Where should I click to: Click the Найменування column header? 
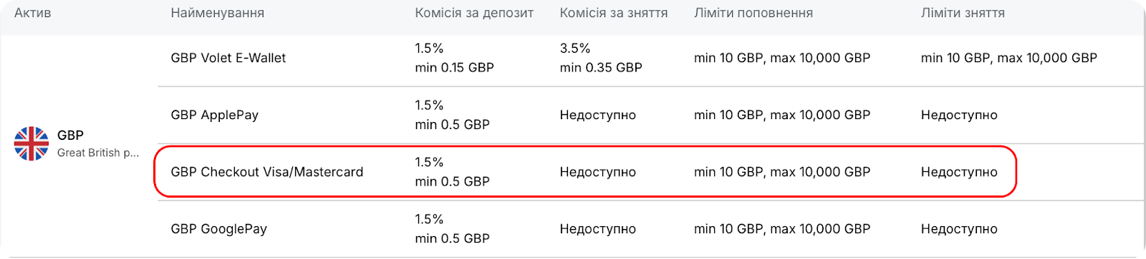pyautogui.click(x=217, y=13)
